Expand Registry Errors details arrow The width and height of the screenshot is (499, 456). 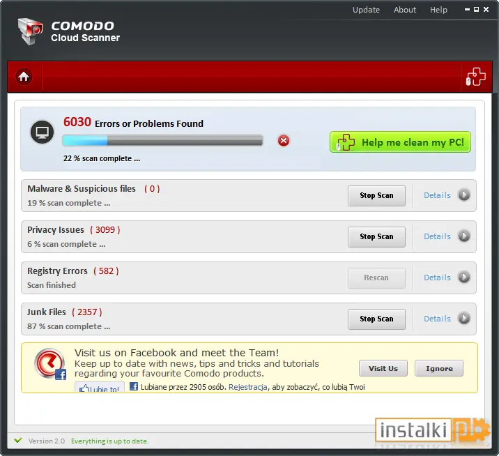[464, 277]
